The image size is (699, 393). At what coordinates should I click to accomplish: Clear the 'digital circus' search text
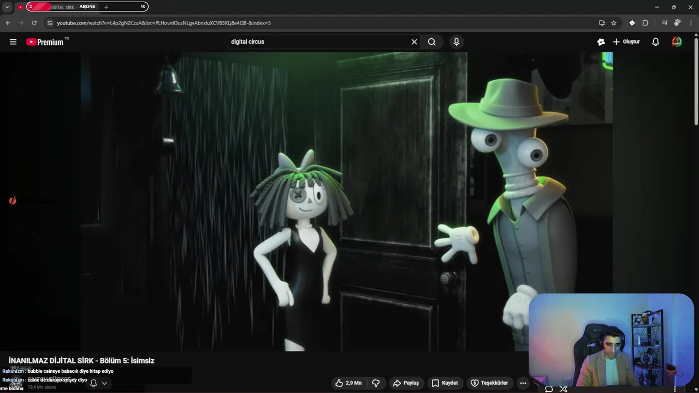click(414, 42)
